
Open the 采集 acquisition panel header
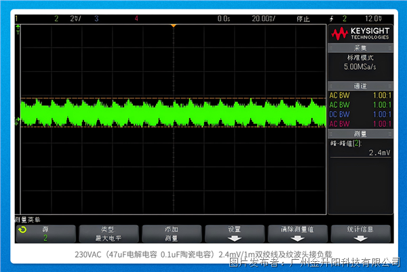tap(360, 48)
